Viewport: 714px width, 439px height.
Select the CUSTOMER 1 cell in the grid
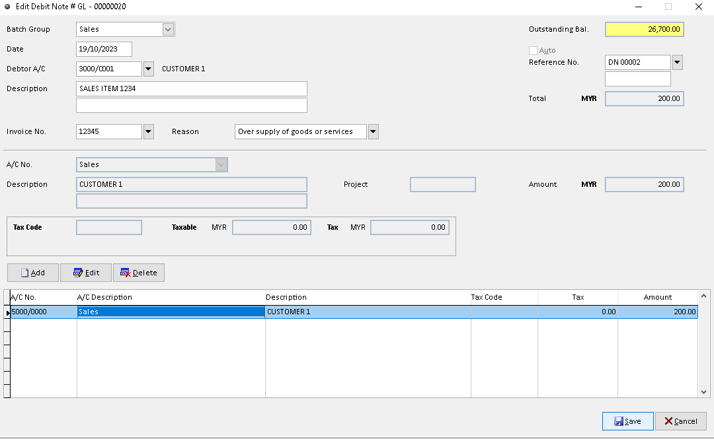pos(368,312)
